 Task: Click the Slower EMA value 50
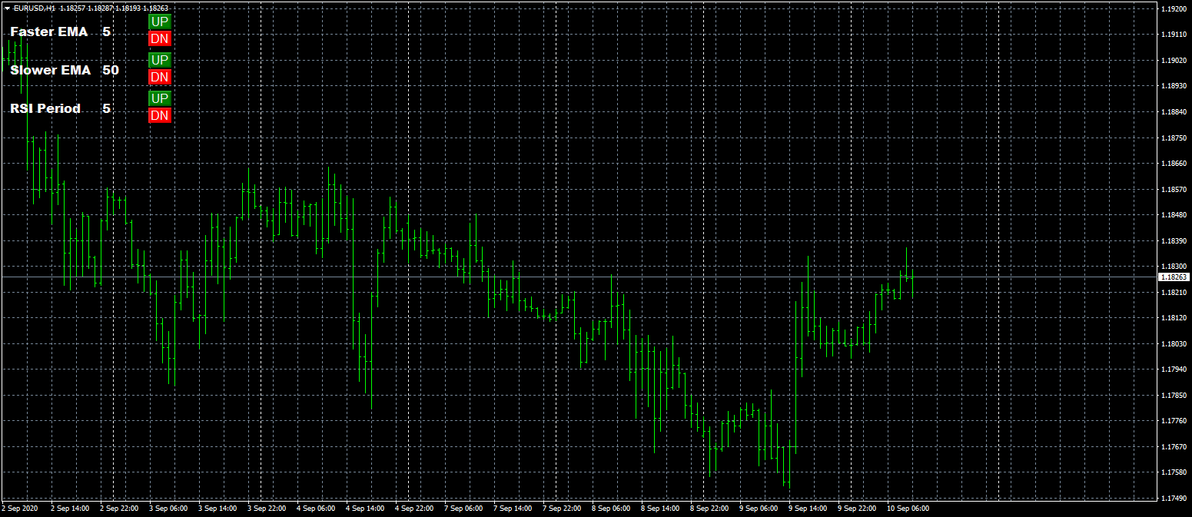(111, 70)
